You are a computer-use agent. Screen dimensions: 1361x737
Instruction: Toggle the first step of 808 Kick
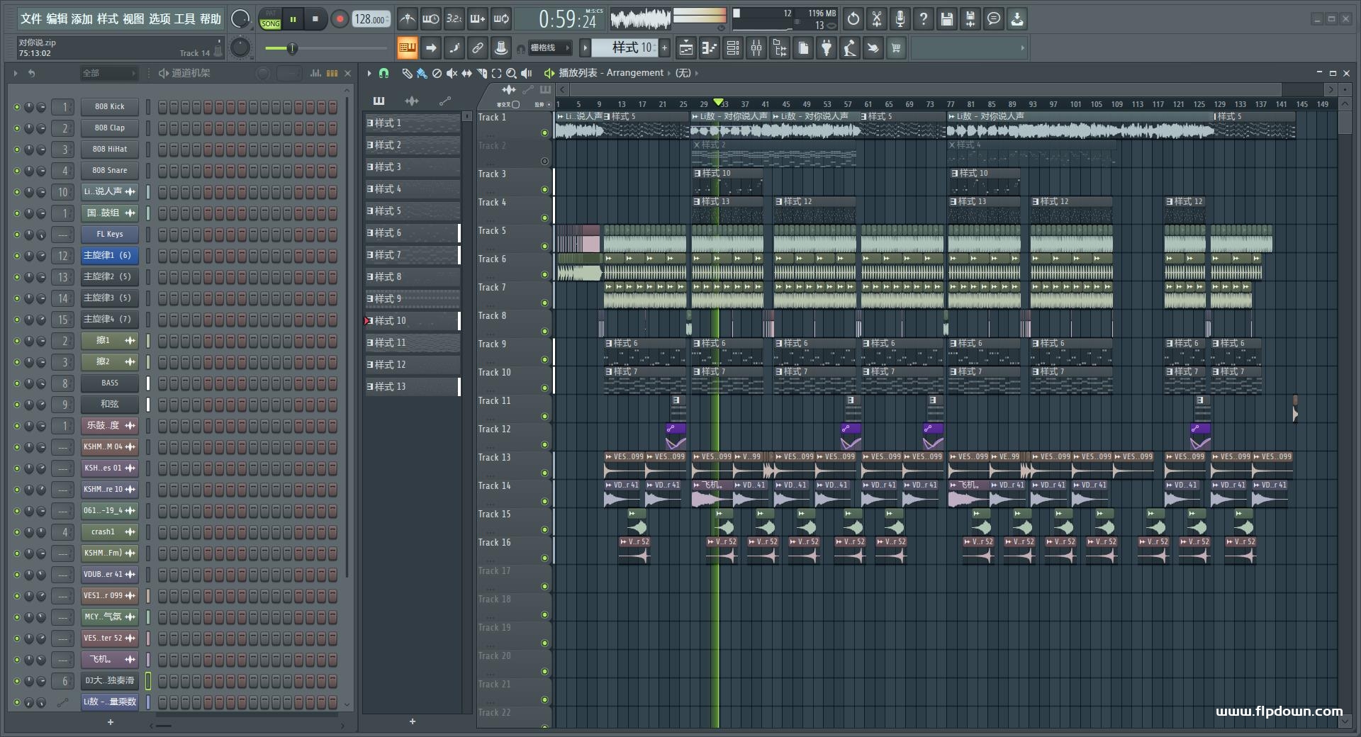point(162,107)
